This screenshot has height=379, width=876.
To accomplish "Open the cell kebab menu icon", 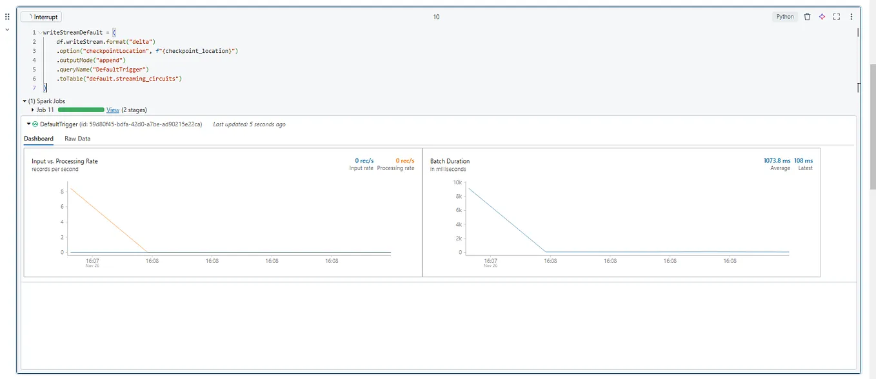I will click(851, 17).
